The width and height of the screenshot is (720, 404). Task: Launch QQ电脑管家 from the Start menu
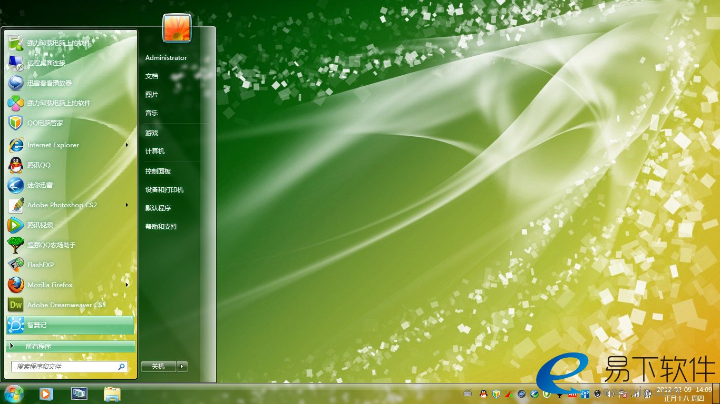point(45,123)
